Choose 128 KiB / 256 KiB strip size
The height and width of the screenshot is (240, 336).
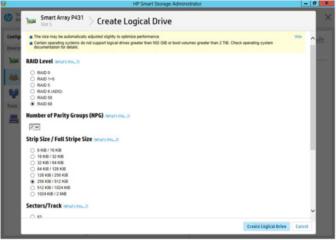pos(32,175)
